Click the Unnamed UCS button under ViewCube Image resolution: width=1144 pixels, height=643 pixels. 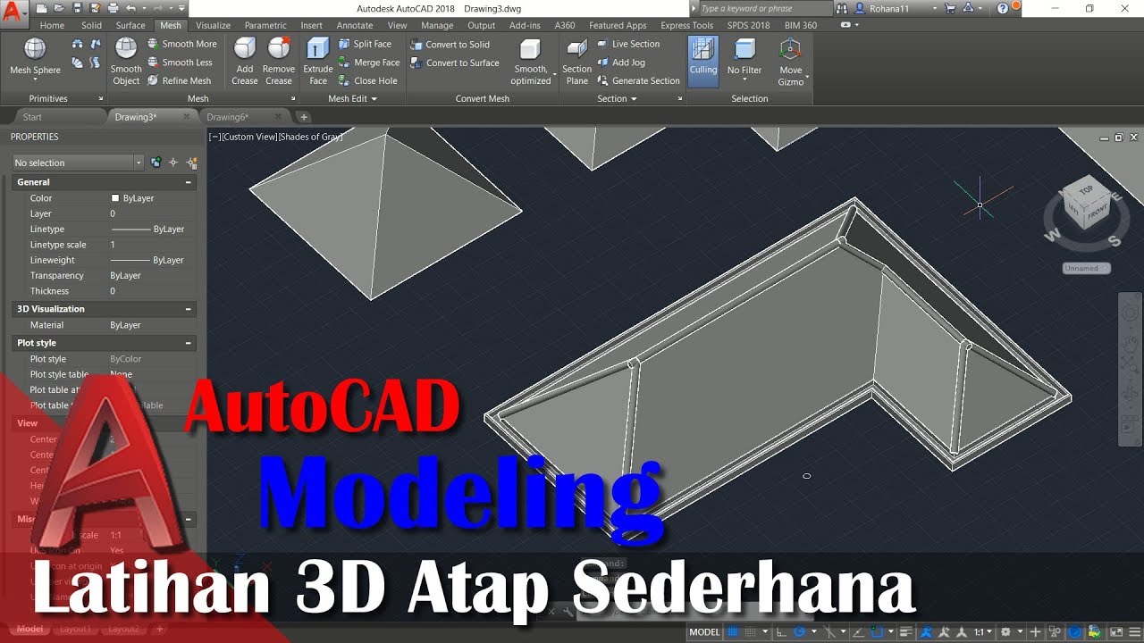click(1087, 268)
